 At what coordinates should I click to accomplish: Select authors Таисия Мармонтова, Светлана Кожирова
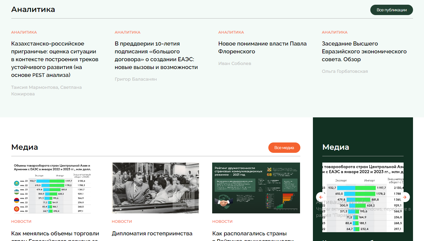(x=46, y=90)
